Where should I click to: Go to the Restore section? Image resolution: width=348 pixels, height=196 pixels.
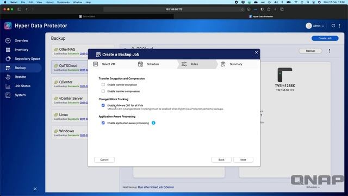pos(21,77)
